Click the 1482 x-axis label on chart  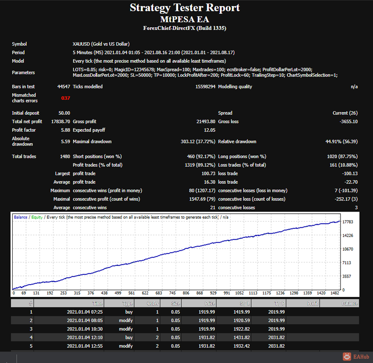[x=335, y=293]
